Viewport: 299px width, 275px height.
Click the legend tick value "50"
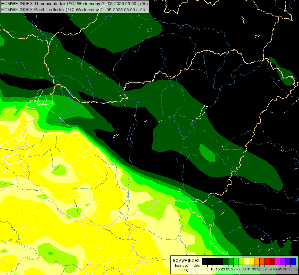[285, 269]
